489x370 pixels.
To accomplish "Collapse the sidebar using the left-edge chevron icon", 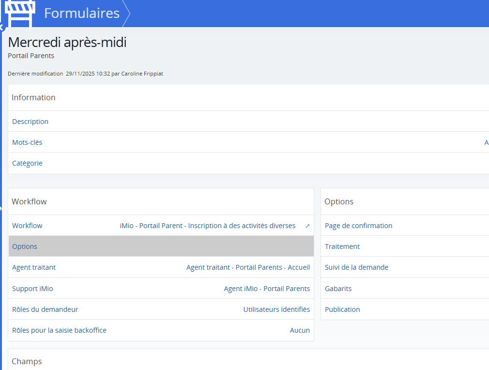I will click(x=2, y=28).
